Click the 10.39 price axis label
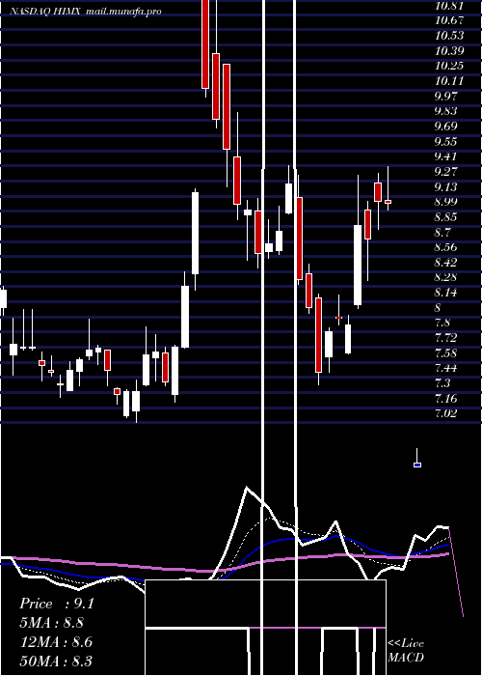482x676 pixels. 449,51
